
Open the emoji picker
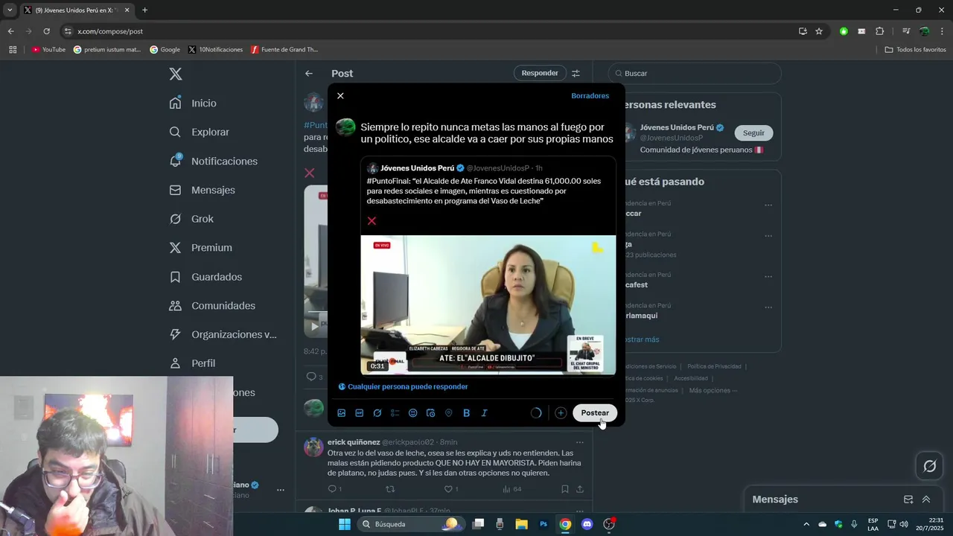click(413, 413)
